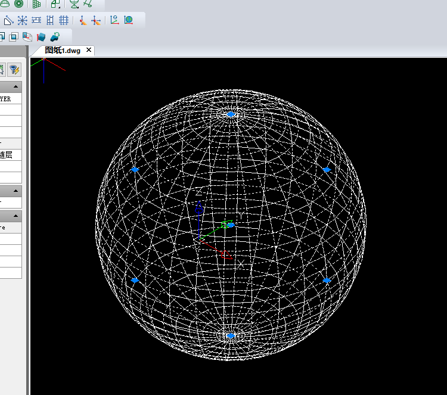Click the 3D mesh grid icon
This screenshot has width=447, height=395.
[x=36, y=4]
